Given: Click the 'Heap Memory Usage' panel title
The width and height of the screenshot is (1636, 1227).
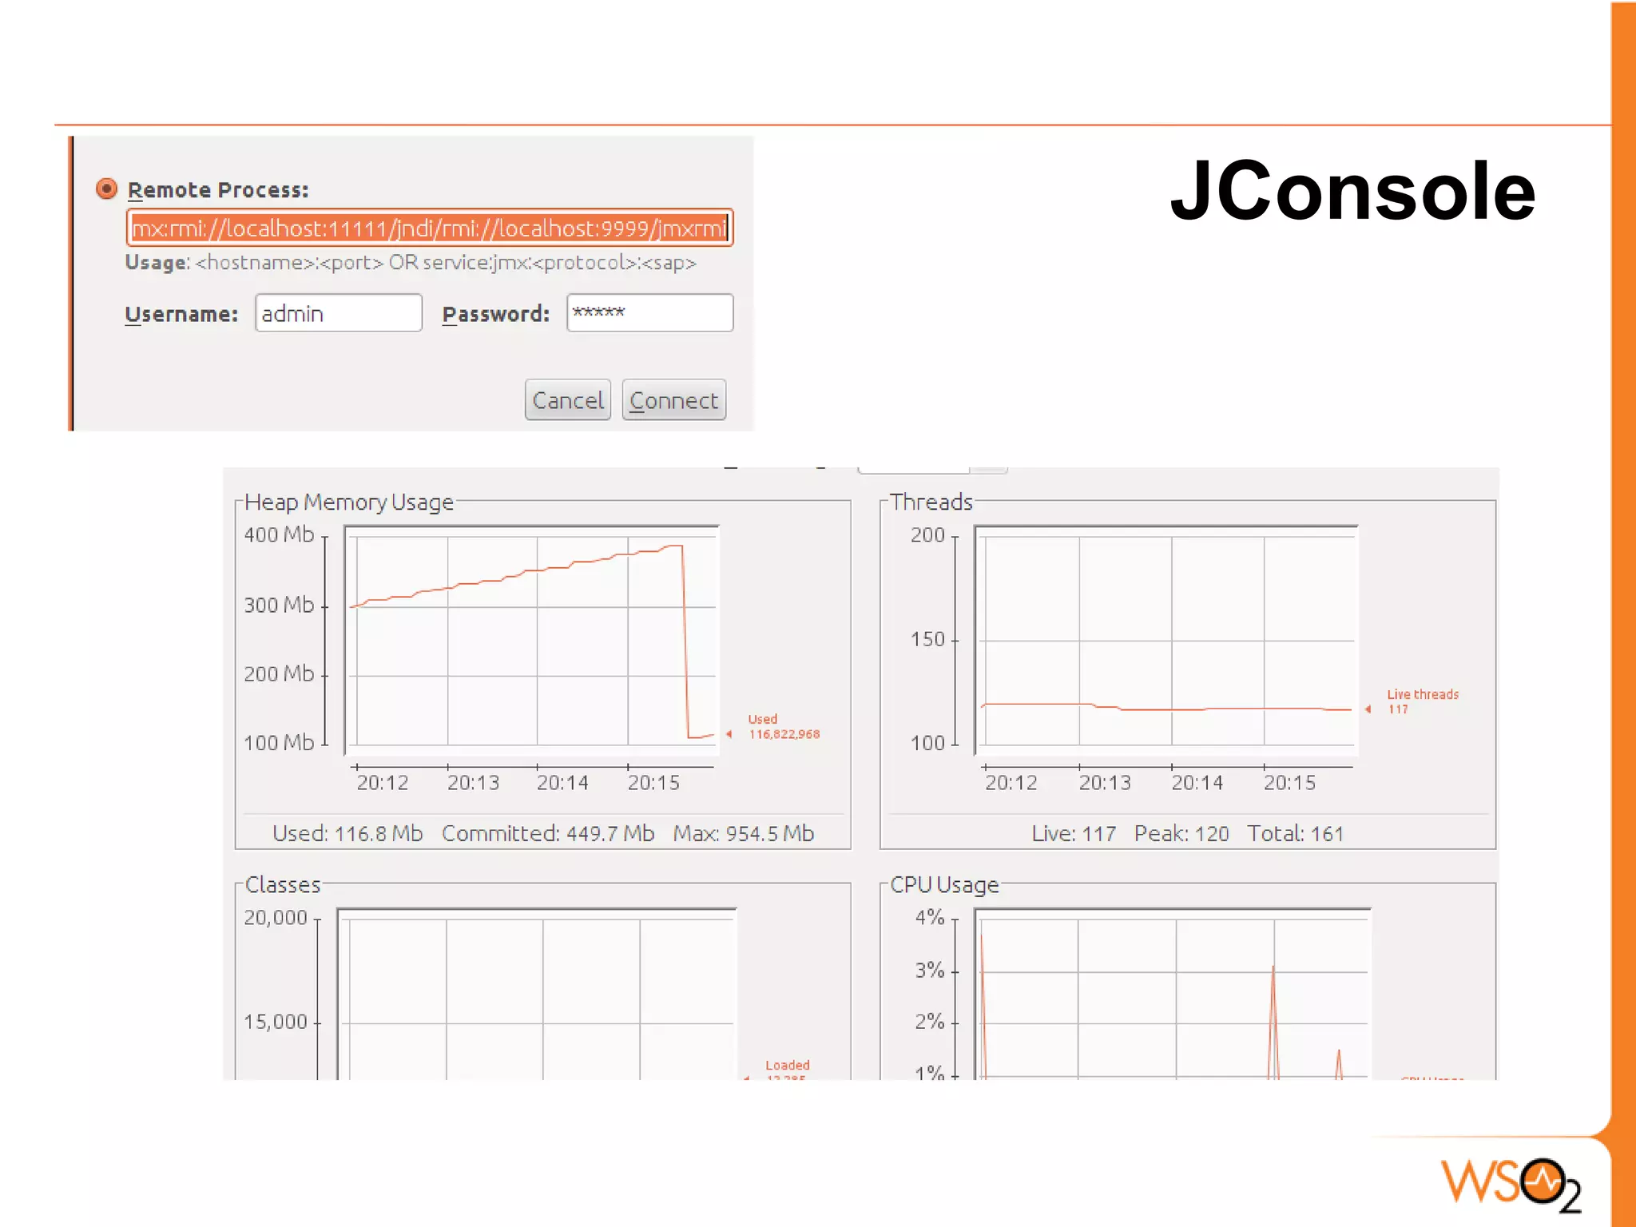Looking at the screenshot, I should (x=349, y=502).
